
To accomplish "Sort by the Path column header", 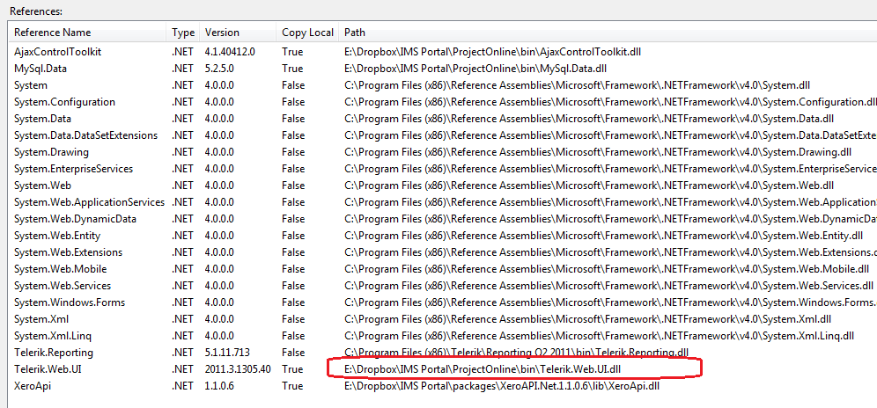I will tap(355, 33).
